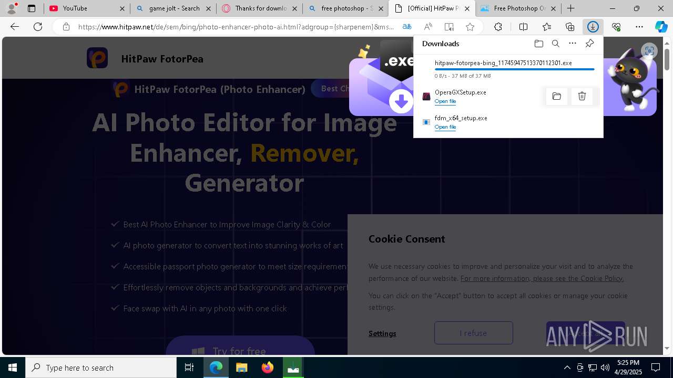Open file link for fdm_x64_setup.exe
Image resolution: width=673 pixels, height=378 pixels.
[x=445, y=127]
